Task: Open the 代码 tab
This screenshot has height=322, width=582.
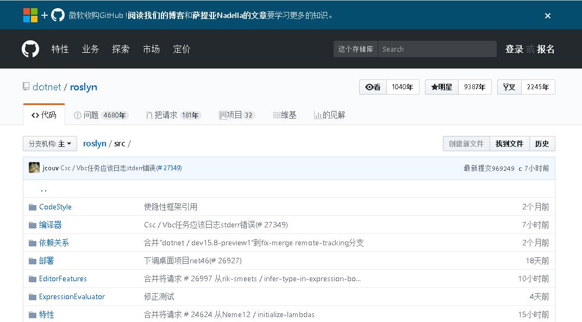Action: [44, 115]
